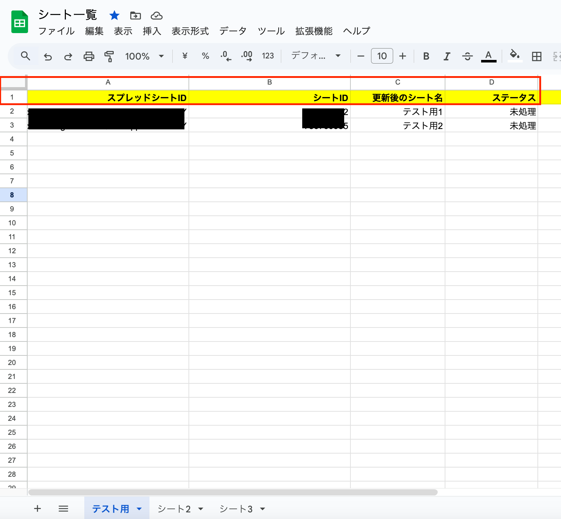
Task: Switch to the シート3 tab
Action: pyautogui.click(x=236, y=509)
